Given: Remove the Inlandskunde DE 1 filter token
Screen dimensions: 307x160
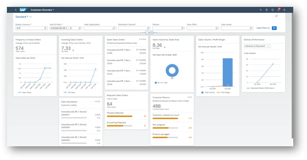Looking at the screenshot, I should (x=71, y=28).
